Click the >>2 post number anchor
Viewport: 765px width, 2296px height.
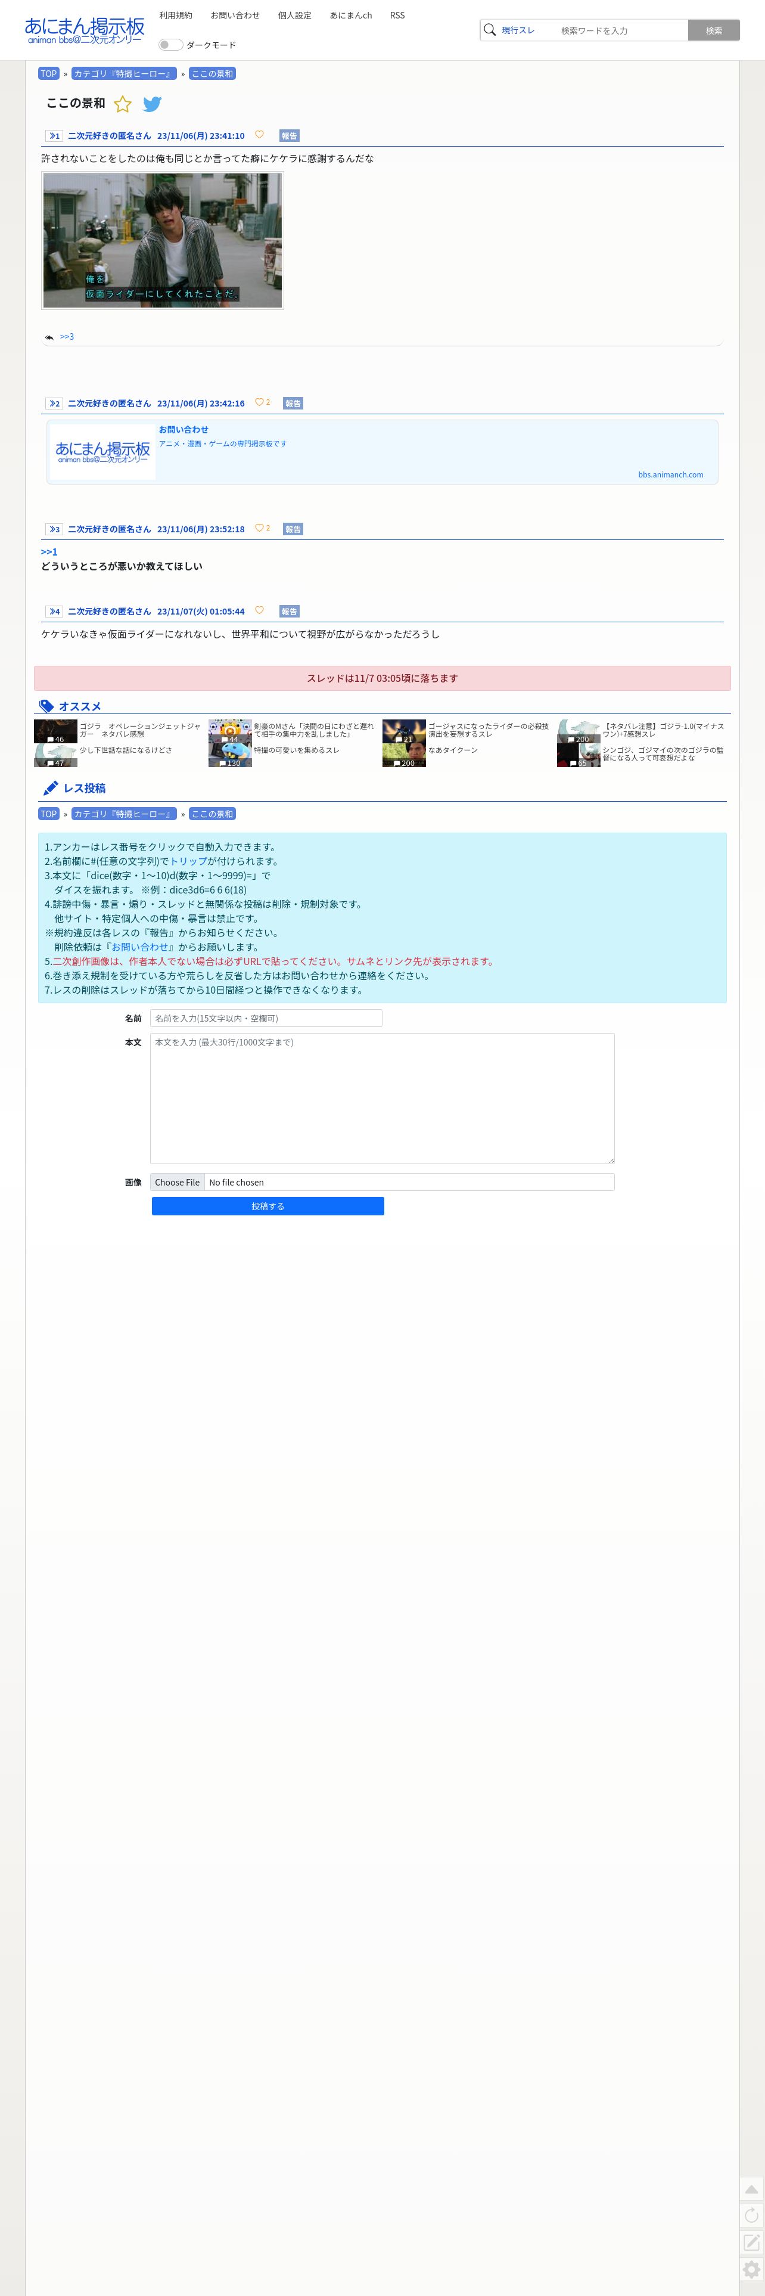tap(54, 404)
